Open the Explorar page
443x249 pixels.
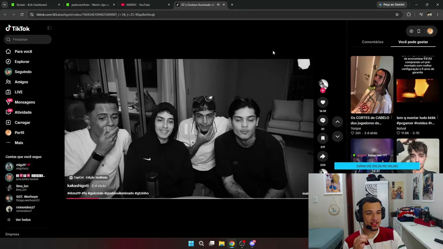pos(22,62)
